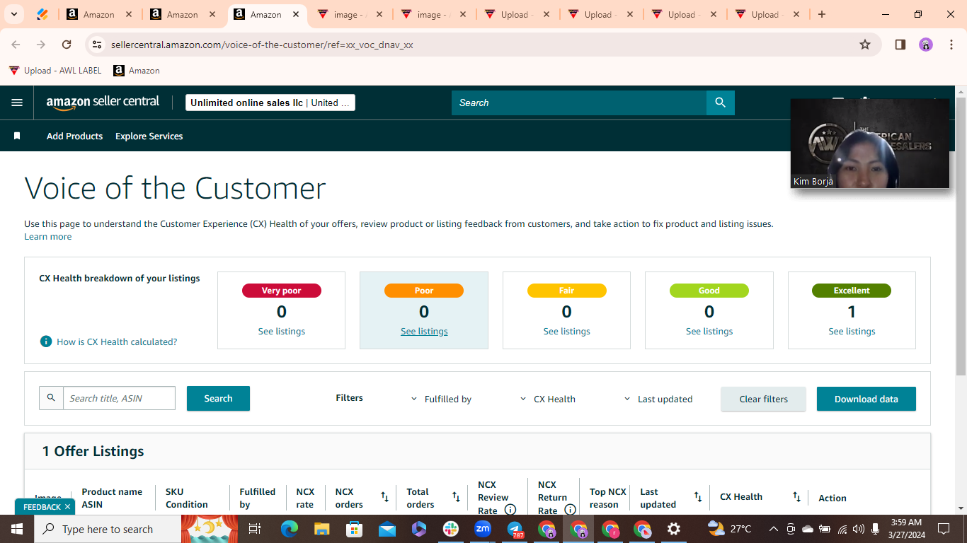
Task: Open the Seller Central hamburger menu
Action: tap(17, 103)
